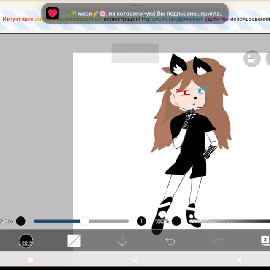
Task: Tap the subscription notification text from мося
Action: (143, 13)
